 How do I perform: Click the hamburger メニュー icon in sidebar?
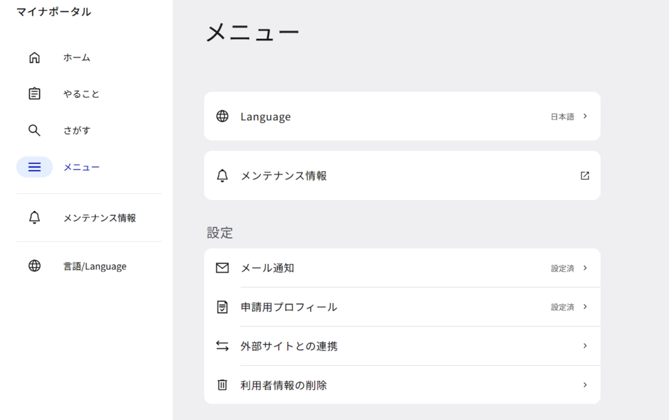point(35,167)
